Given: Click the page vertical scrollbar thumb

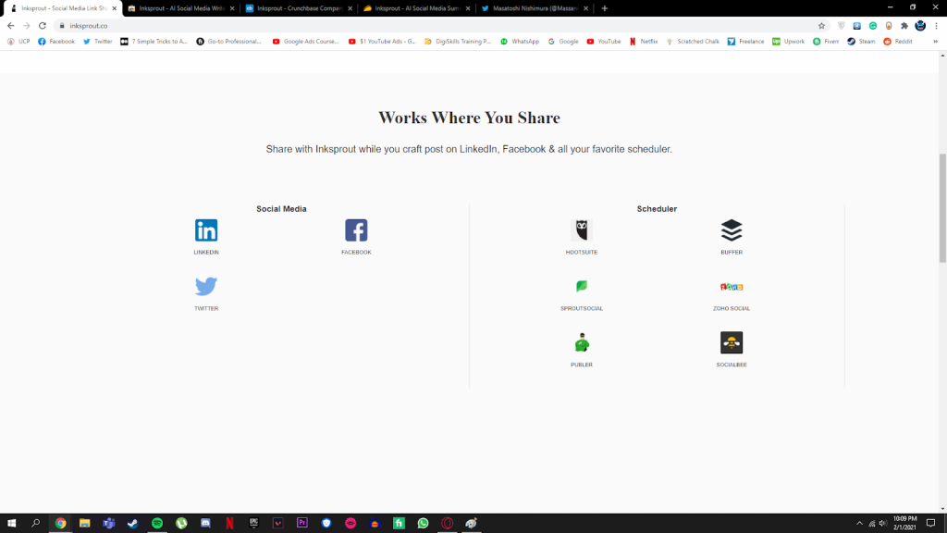Looking at the screenshot, I should coord(942,208).
